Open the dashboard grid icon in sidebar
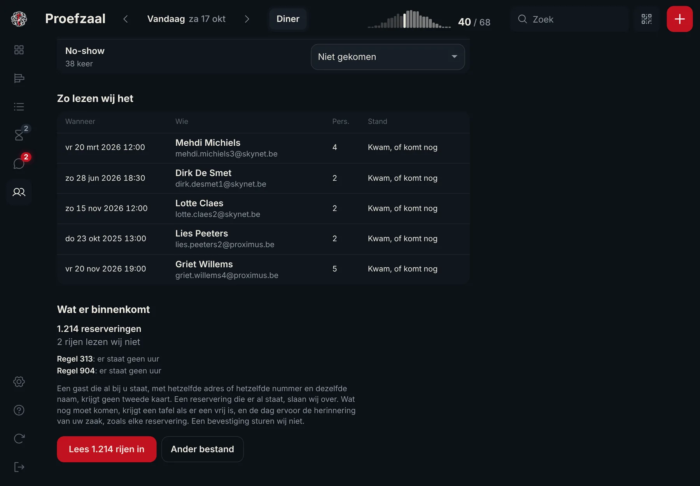This screenshot has height=486, width=700. coord(19,50)
